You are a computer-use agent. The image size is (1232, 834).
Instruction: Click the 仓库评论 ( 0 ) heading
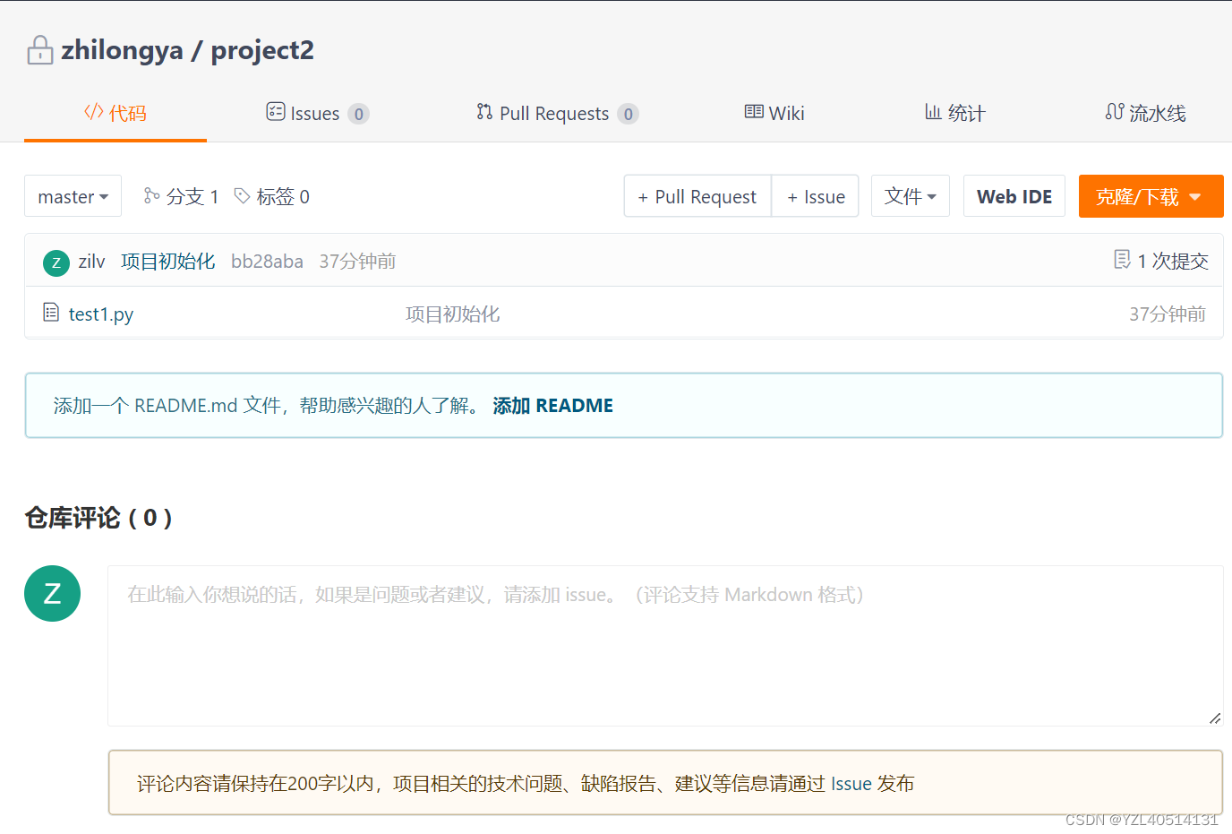pyautogui.click(x=98, y=518)
